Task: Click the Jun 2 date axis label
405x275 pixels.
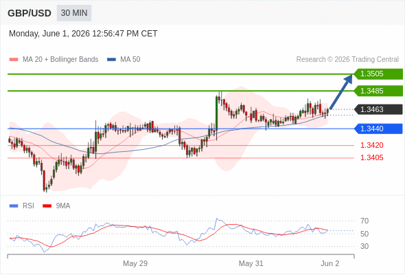Action: click(x=330, y=263)
